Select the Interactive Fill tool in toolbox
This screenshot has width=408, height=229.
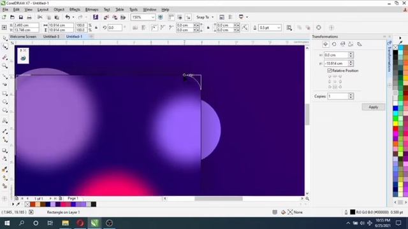4,178
